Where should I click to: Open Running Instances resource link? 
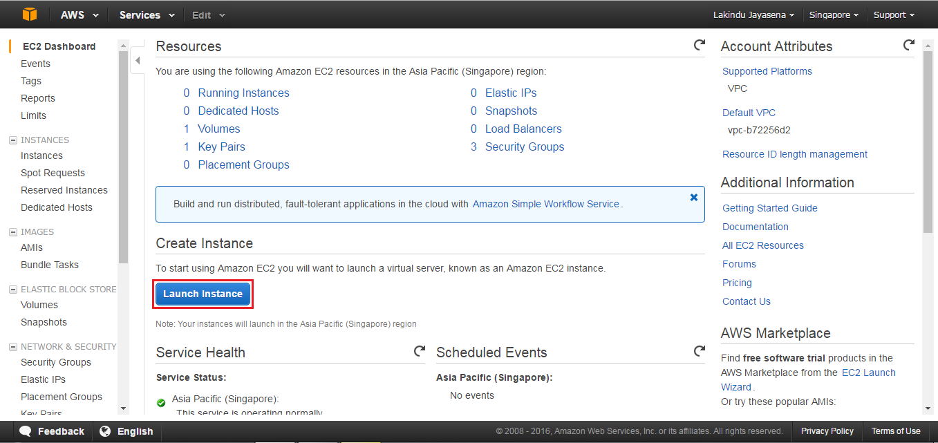point(243,93)
